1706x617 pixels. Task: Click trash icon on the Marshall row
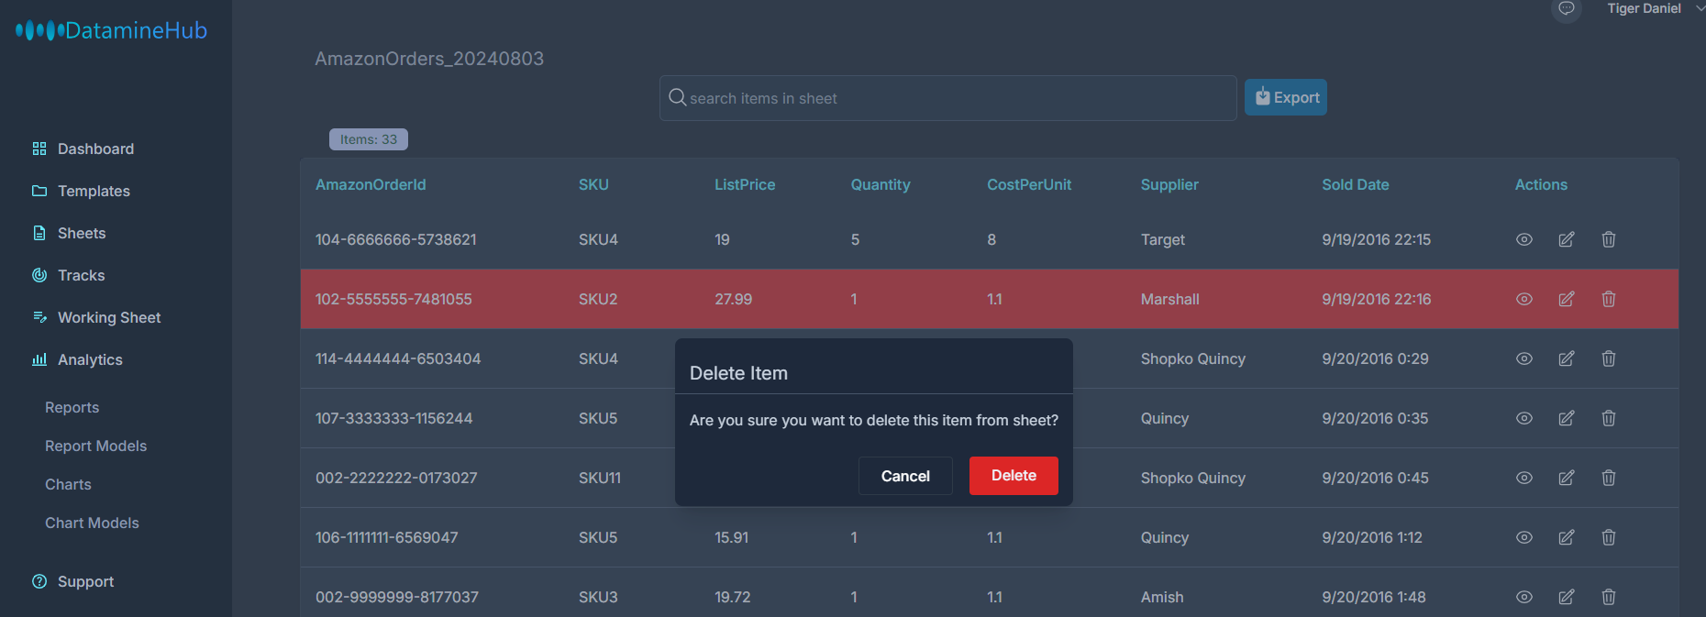tap(1609, 299)
